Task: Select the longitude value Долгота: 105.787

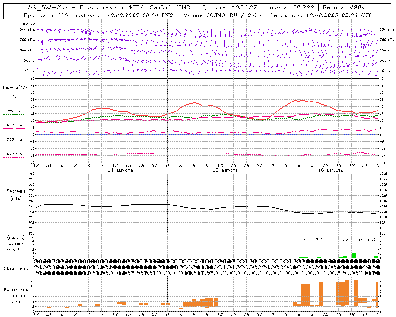Action: [229, 7]
